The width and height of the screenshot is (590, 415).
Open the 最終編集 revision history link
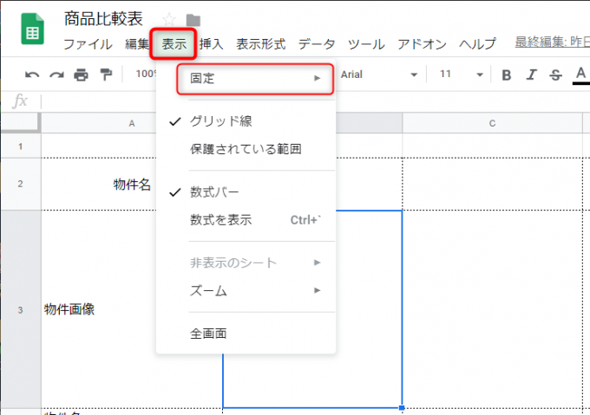click(x=552, y=42)
